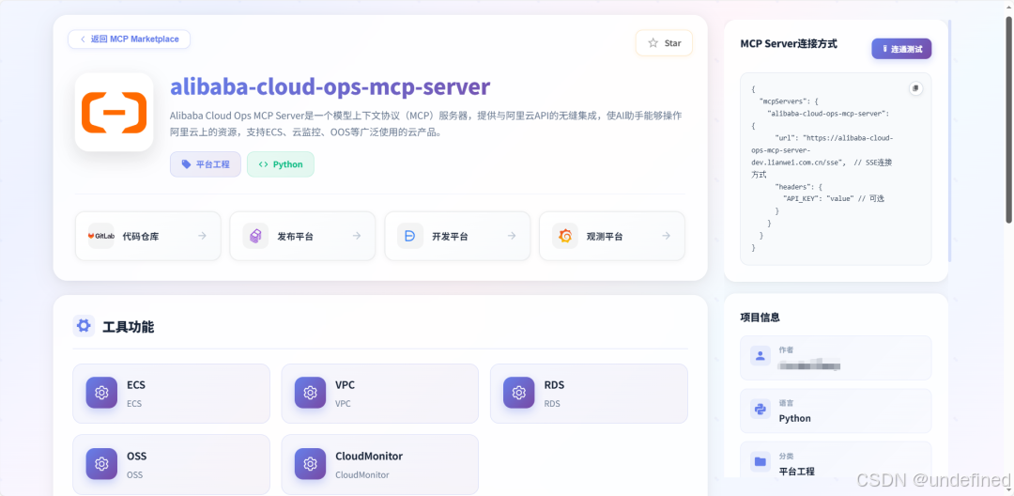Open the 开发平台 link card
Viewport: 1014px width, 496px height.
457,236
